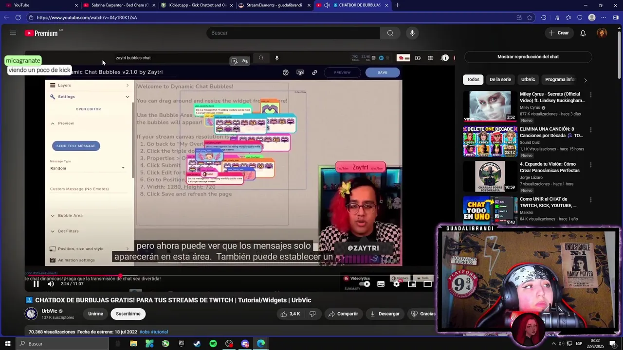Open File Explorer from the taskbar

pyautogui.click(x=133, y=344)
